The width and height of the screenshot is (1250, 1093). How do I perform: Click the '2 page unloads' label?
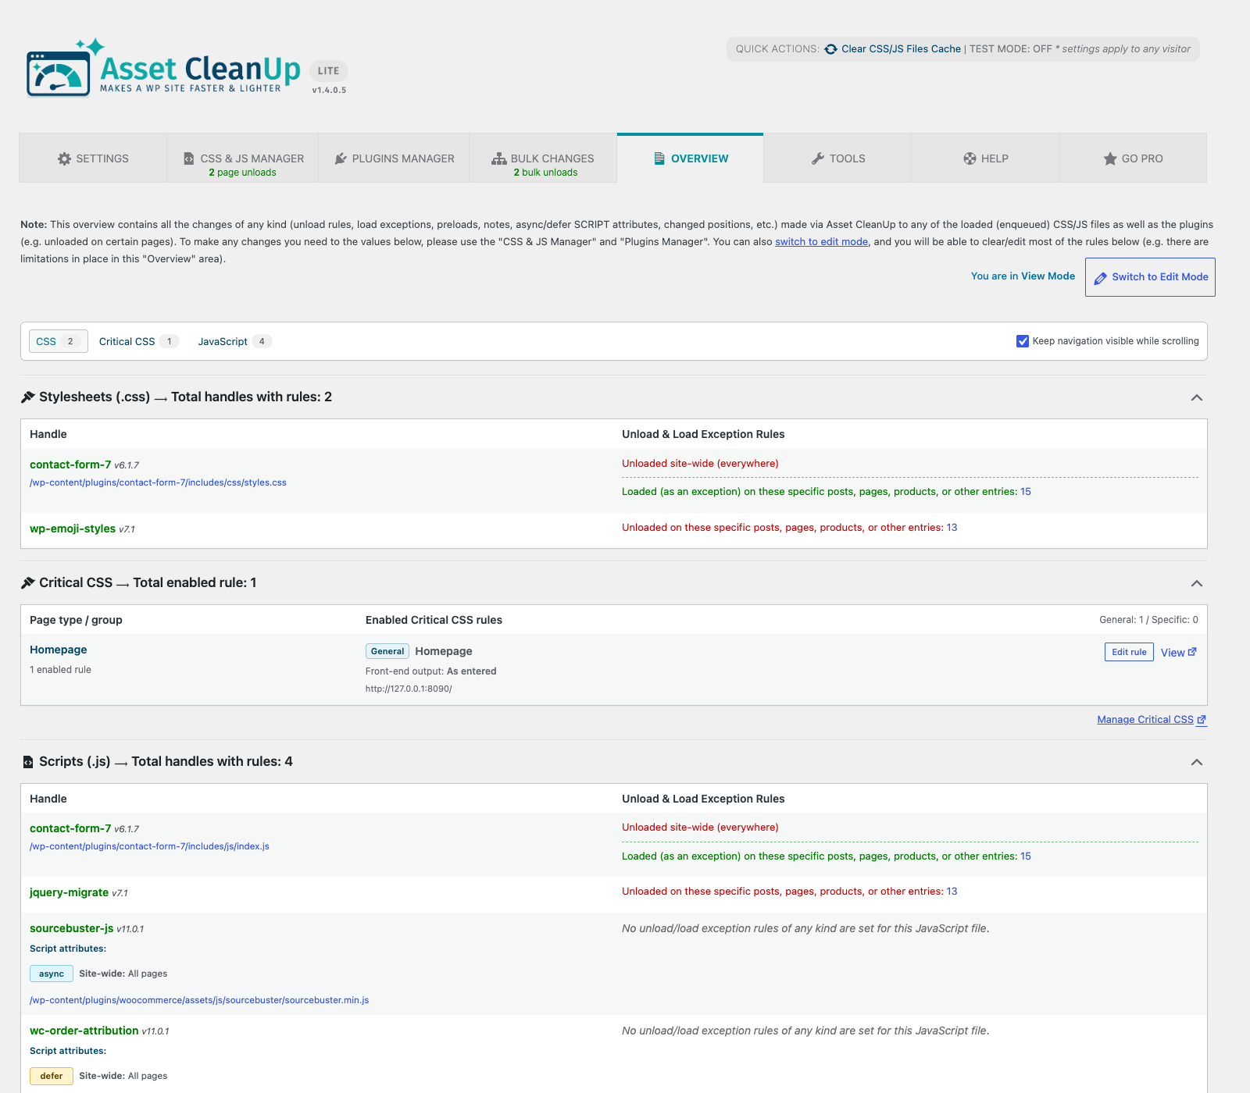coord(242,173)
